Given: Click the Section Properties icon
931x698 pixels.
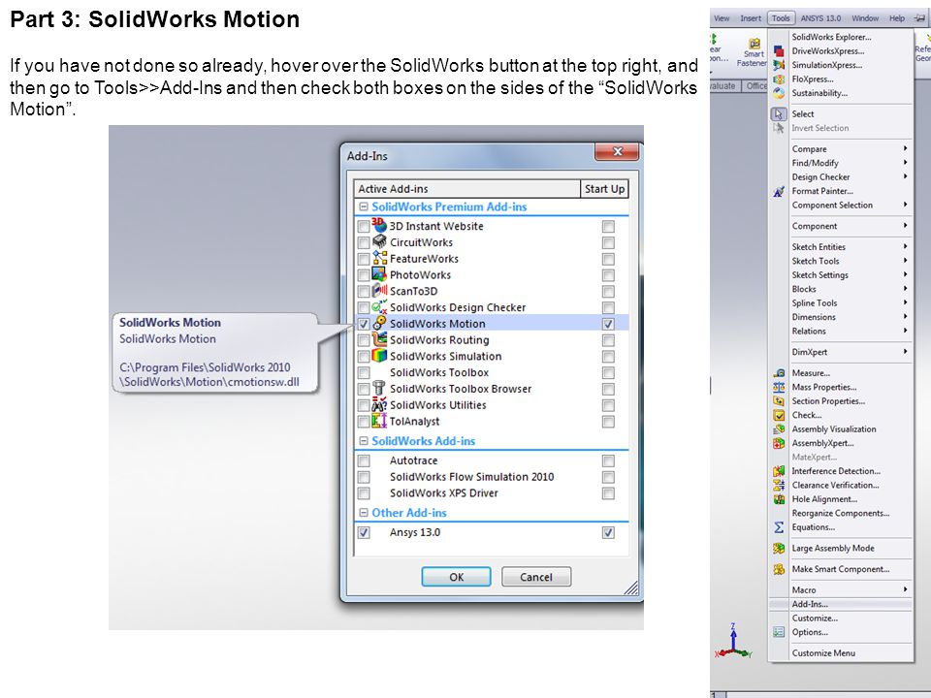Looking at the screenshot, I should tap(779, 401).
